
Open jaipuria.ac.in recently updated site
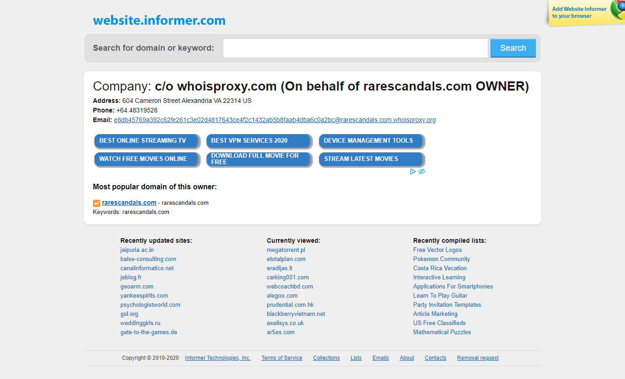click(137, 250)
